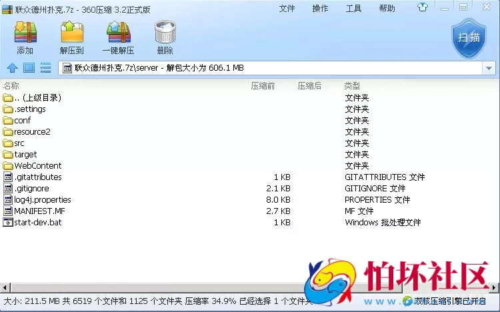
Task: Click the 解压到 (Extract to) icon
Action: click(72, 32)
